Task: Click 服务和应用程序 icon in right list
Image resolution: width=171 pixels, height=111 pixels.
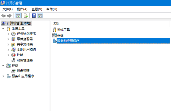Action: coord(55,41)
